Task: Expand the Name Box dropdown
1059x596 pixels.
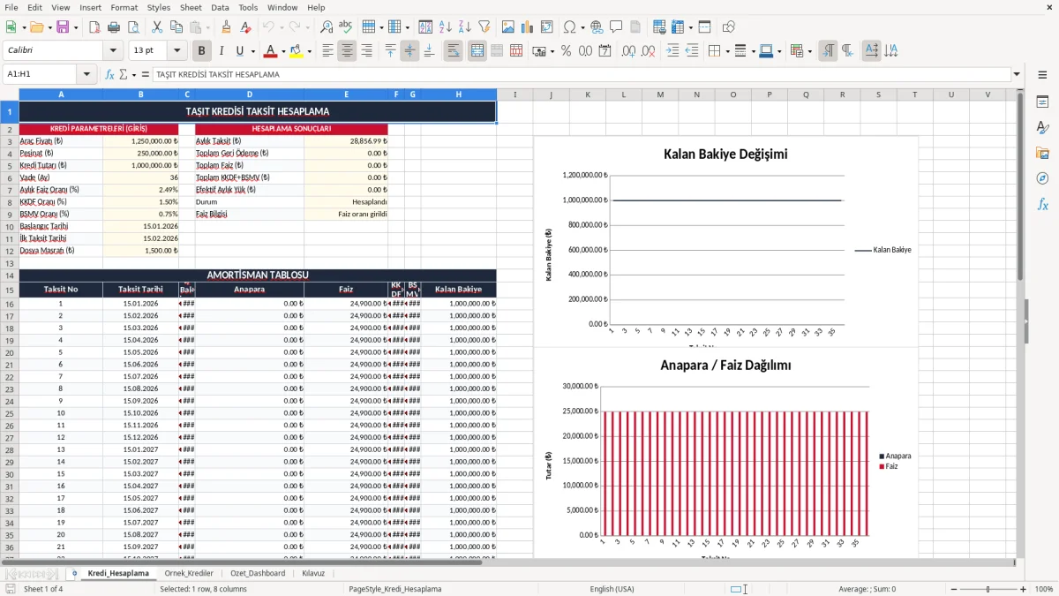Action: point(86,74)
